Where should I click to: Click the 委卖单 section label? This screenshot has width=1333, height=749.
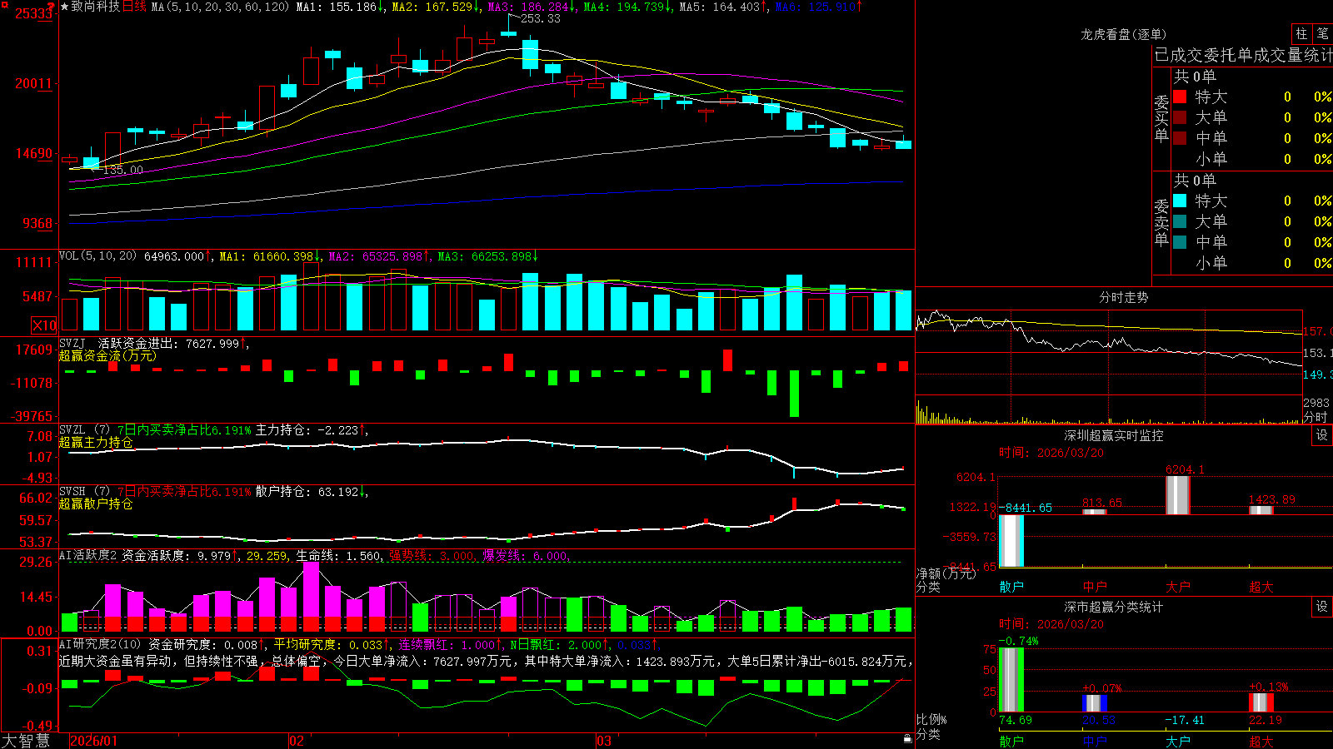click(1161, 222)
